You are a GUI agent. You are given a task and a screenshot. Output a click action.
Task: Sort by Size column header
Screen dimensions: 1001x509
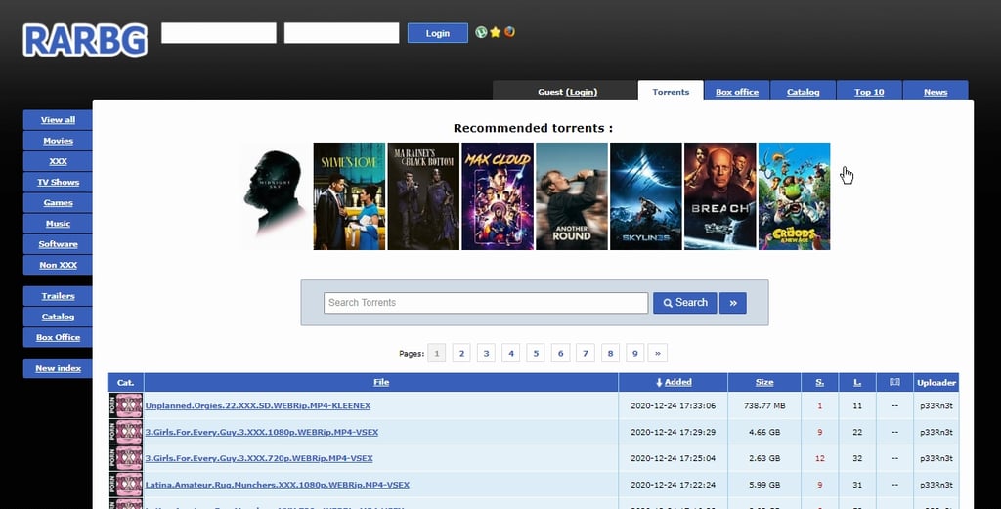point(764,382)
